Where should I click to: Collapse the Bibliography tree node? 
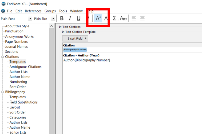[x=2, y=92]
